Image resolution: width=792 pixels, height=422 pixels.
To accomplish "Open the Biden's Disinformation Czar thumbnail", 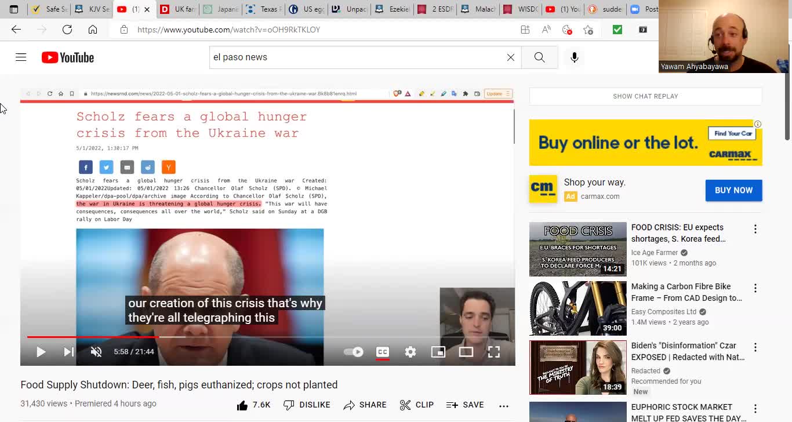I will 577,368.
